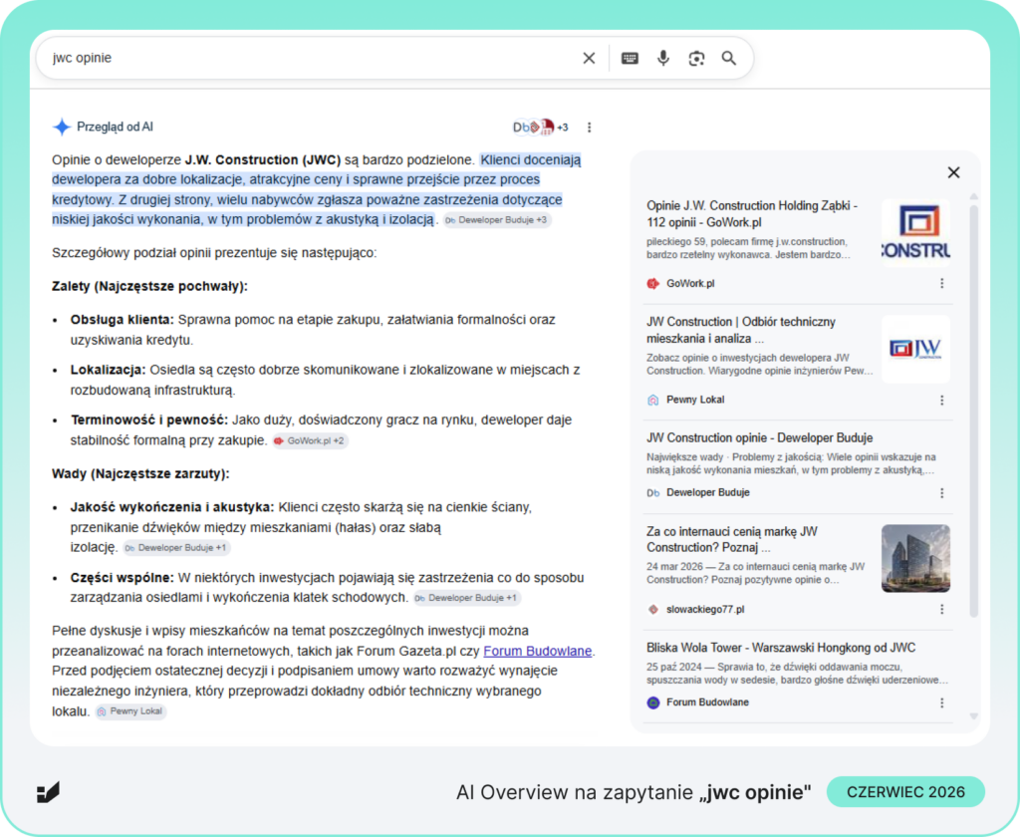Click the bold Lokalizacja label
The width and height of the screenshot is (1020, 837).
[x=108, y=370]
